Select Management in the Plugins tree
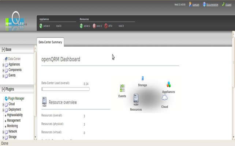 14,121
